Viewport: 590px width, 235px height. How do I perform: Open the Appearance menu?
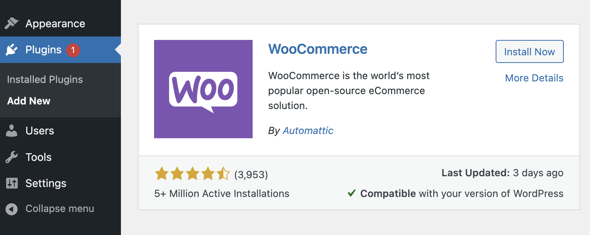55,23
